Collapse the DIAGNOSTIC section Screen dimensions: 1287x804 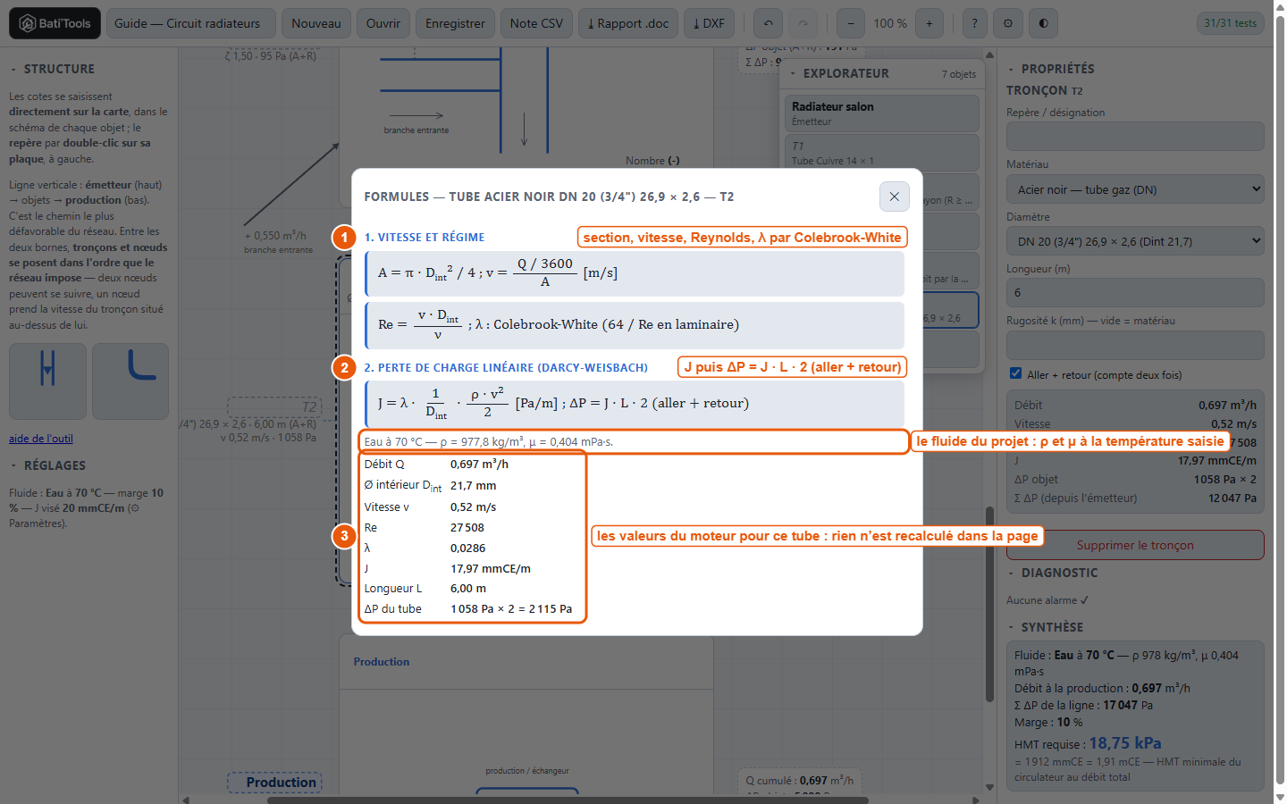[1052, 573]
